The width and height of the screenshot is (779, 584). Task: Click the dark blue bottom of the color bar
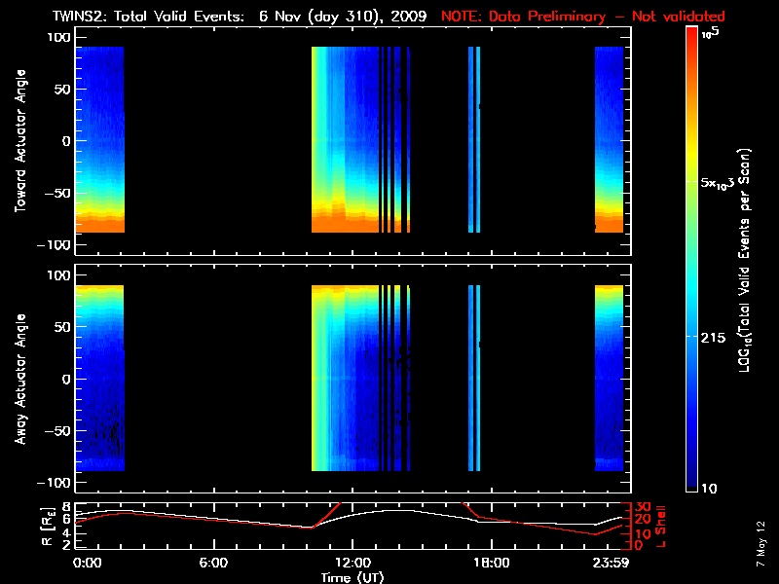pos(692,485)
